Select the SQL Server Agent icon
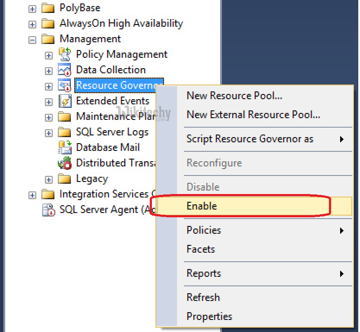The height and width of the screenshot is (332, 360). (x=49, y=210)
